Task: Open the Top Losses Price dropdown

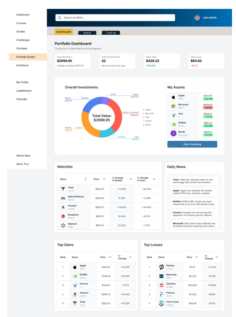Action: (197, 257)
